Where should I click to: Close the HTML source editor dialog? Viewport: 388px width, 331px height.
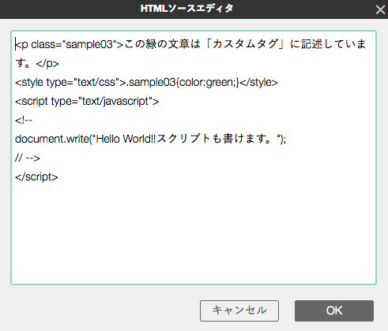tap(380, 10)
